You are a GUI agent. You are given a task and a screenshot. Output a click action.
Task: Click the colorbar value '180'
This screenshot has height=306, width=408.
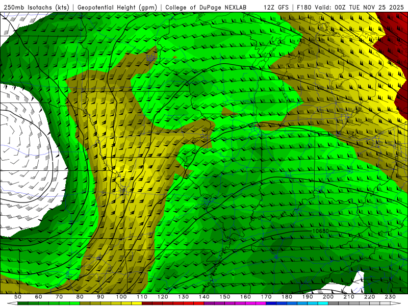(287, 297)
